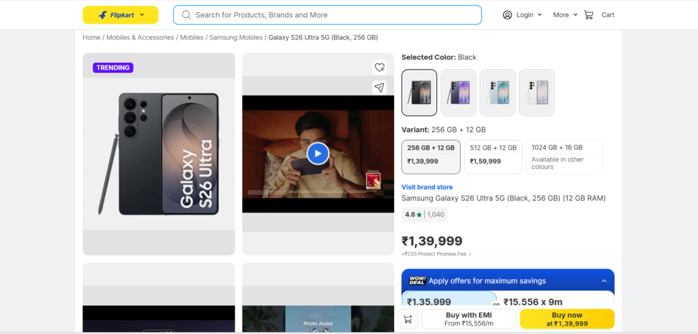This screenshot has height=334, width=698.
Task: Select the white color swatch
Action: point(537,93)
